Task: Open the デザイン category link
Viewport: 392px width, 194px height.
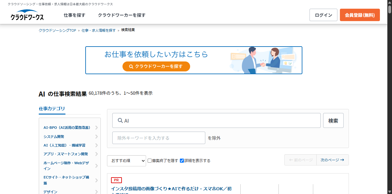Action: click(x=50, y=192)
